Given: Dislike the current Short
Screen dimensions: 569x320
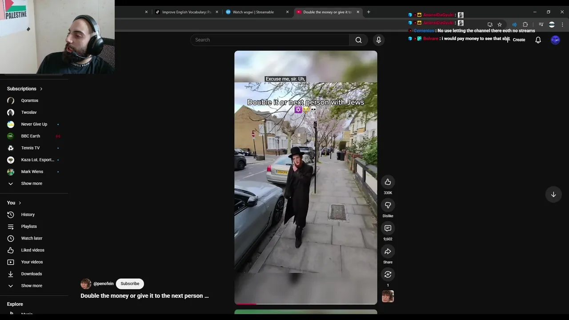Looking at the screenshot, I should [388, 205].
